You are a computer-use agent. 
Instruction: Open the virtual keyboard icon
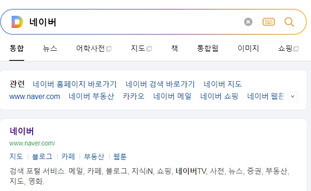point(269,22)
